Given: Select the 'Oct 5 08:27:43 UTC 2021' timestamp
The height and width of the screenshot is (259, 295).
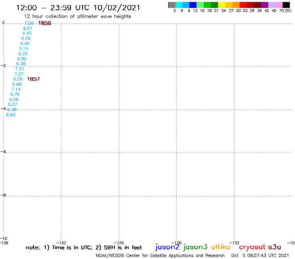Looking at the screenshot, I should [x=260, y=255].
